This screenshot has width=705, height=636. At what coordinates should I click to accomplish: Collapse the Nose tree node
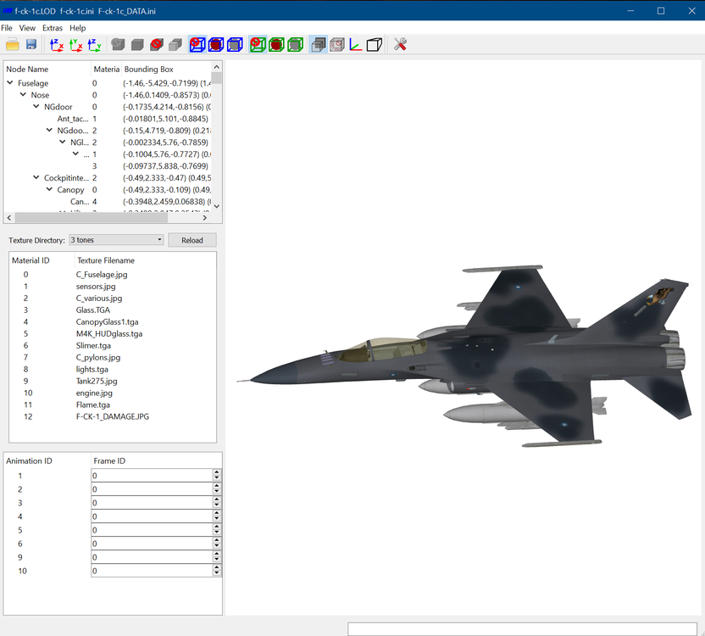point(23,94)
